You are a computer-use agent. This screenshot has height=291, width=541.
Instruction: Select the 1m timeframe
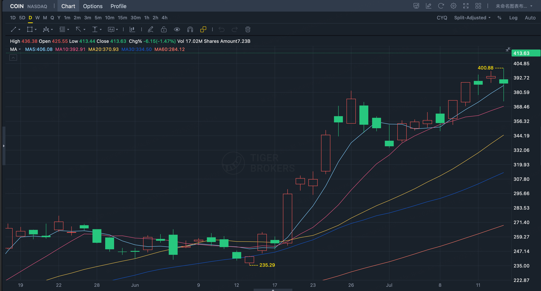(x=67, y=18)
